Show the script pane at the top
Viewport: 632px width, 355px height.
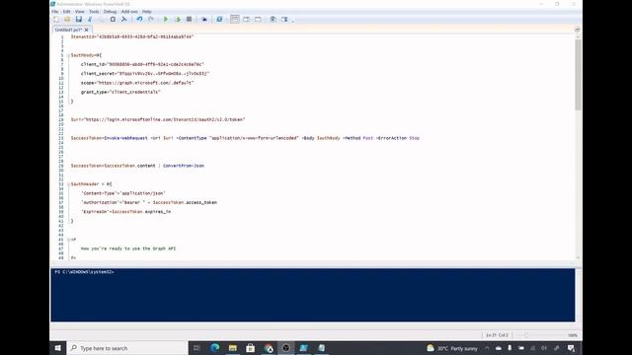click(235, 20)
